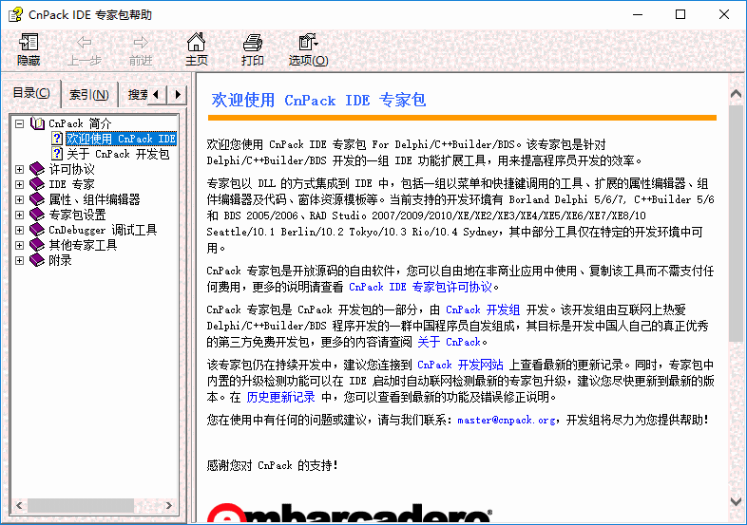This screenshot has width=747, height=525.
Task: Click the purple book icon for 附录
Action: pos(37,260)
